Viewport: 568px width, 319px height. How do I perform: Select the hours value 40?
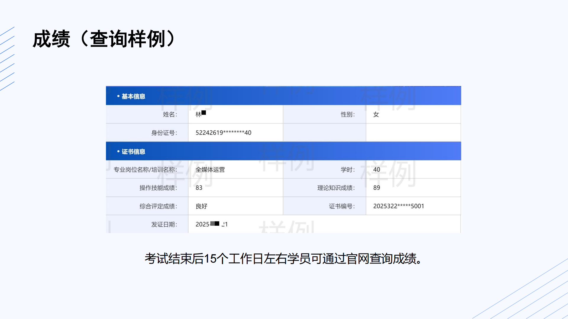[377, 170]
